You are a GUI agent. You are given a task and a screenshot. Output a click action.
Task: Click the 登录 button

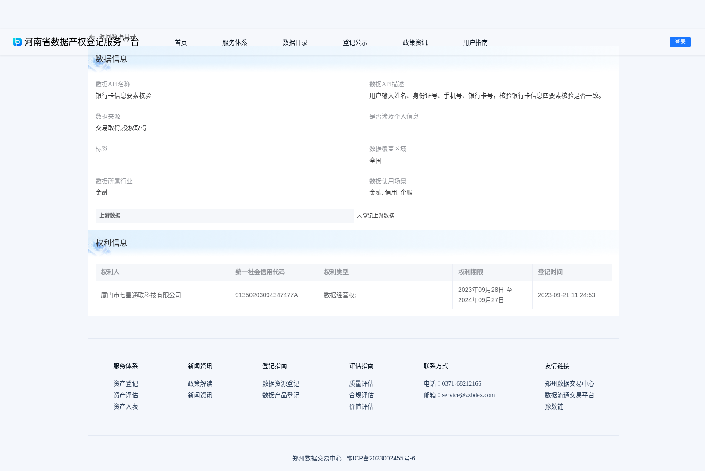point(680,42)
